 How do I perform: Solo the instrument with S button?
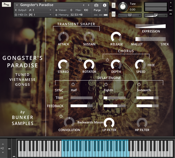(113, 5)
